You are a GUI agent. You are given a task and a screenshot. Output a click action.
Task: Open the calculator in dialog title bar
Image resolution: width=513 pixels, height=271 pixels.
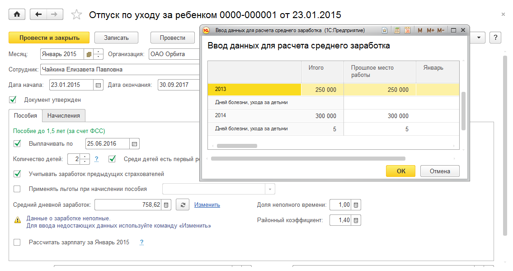(x=397, y=30)
